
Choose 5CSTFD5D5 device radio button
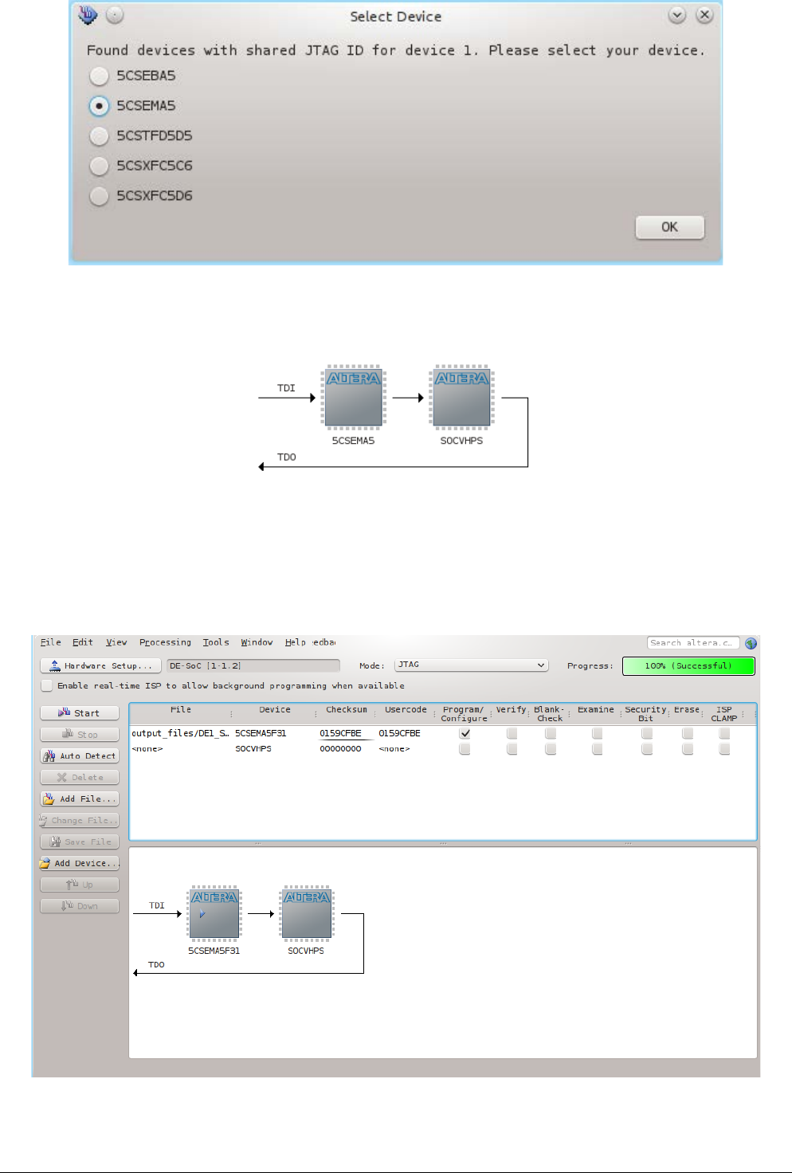[99, 136]
